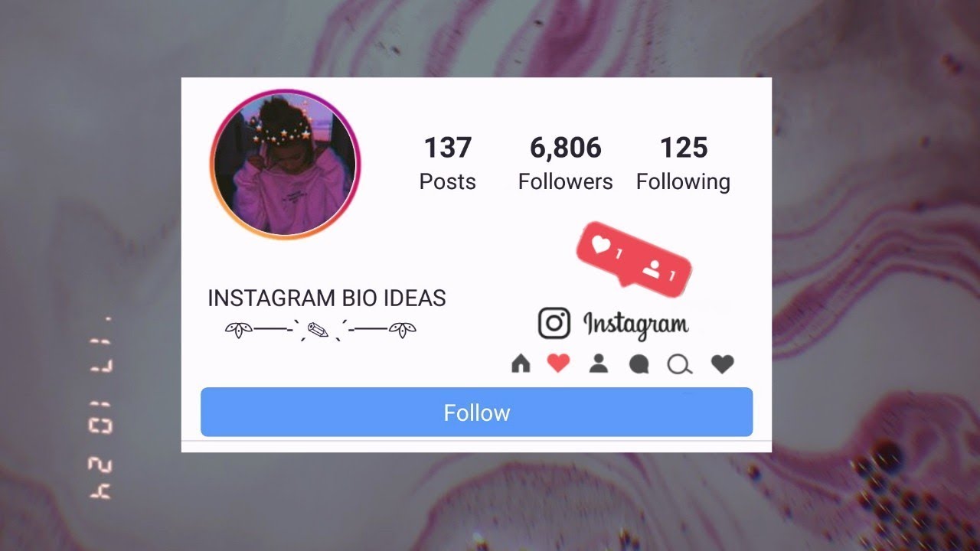Open the person profile icon
Image resolution: width=980 pixels, height=551 pixels.
(x=599, y=364)
